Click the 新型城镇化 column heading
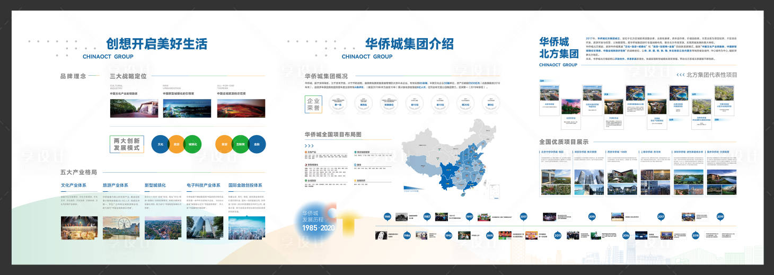This screenshot has width=774, height=275. pyautogui.click(x=155, y=185)
